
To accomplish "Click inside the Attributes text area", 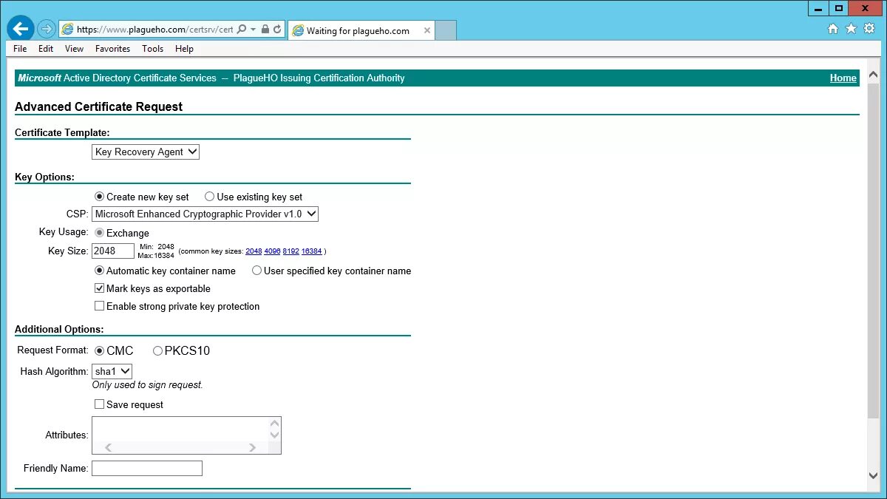I will (x=180, y=430).
